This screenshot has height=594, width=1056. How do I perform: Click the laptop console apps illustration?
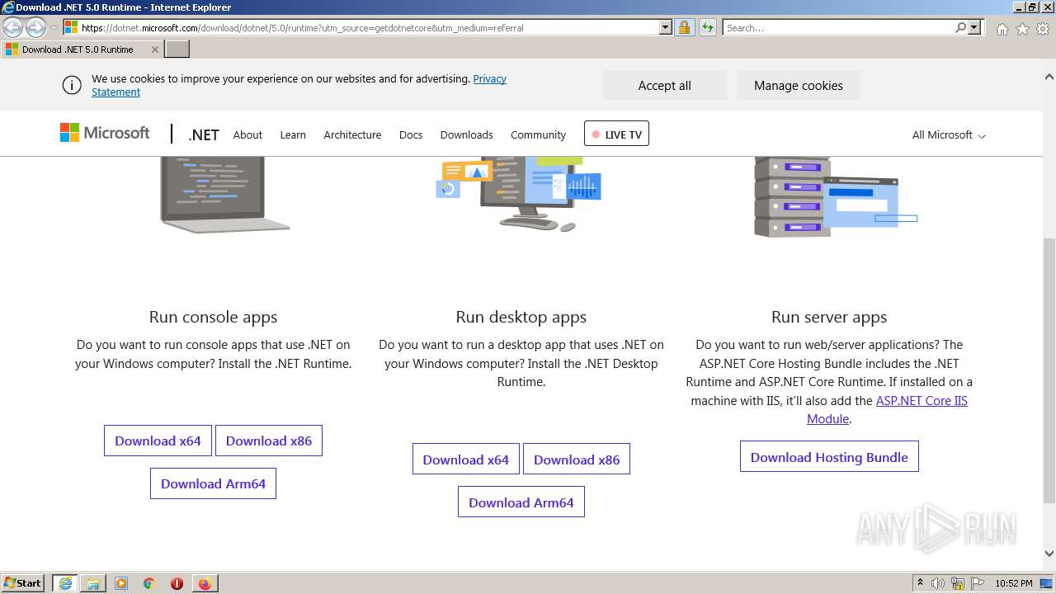point(224,194)
